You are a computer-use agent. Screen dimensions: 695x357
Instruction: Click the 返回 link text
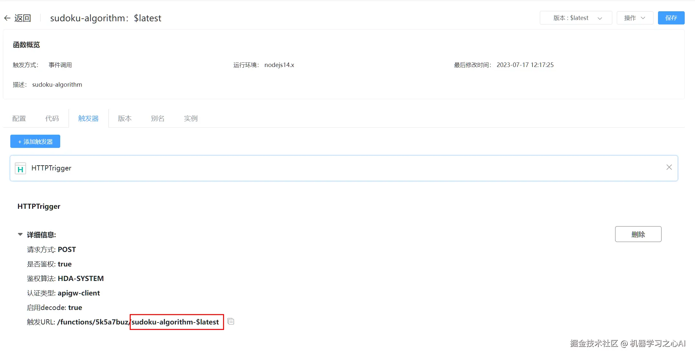coord(23,18)
